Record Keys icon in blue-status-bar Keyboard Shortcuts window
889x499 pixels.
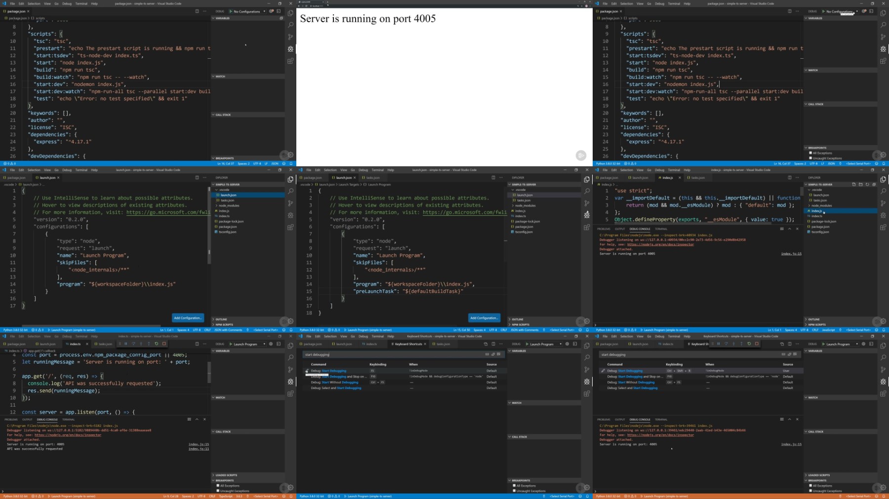(487, 354)
